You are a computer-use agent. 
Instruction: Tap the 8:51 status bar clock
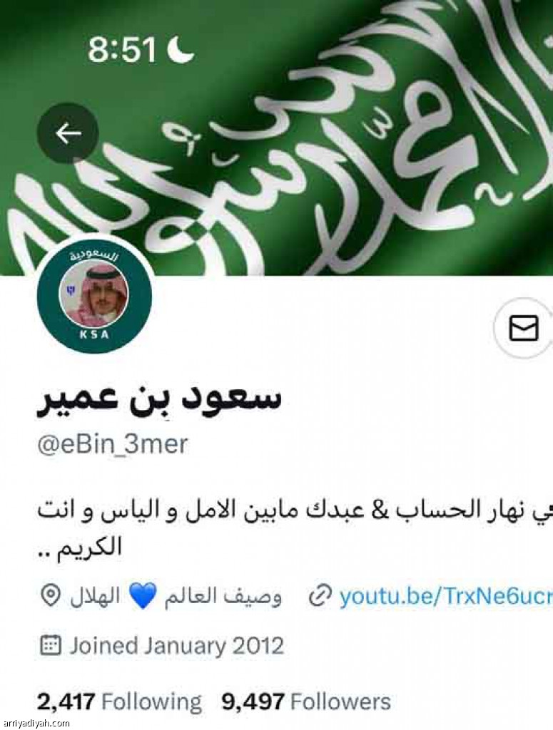point(121,50)
